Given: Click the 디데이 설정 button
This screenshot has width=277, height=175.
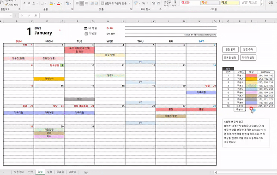Looking at the screenshot, I should (x=248, y=58).
